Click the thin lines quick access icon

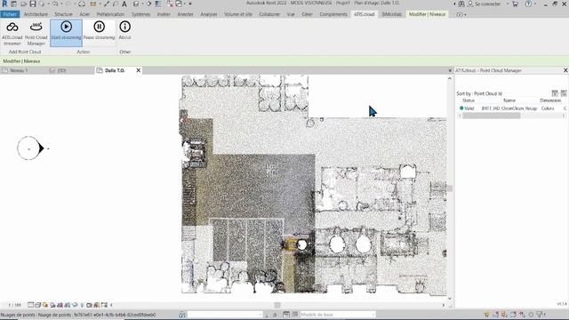[158, 4]
